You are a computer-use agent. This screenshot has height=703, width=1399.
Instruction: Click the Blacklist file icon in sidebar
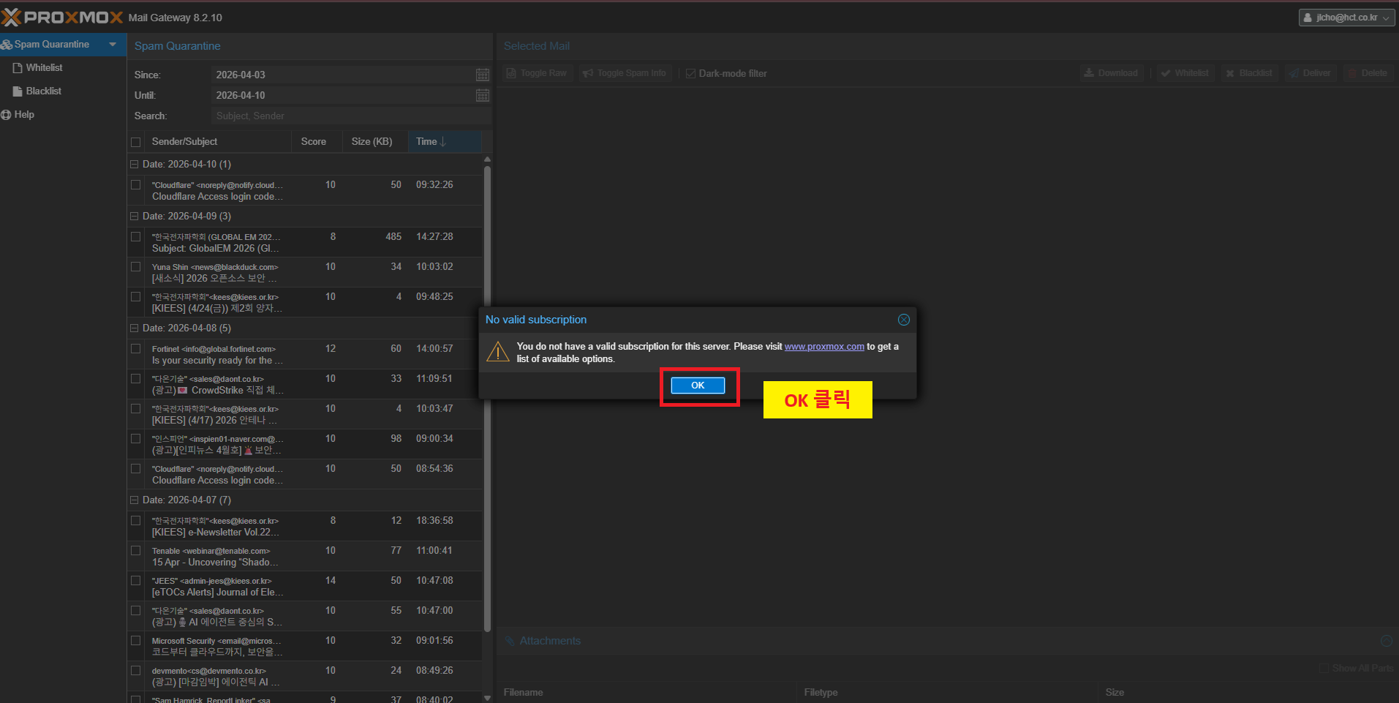point(18,91)
